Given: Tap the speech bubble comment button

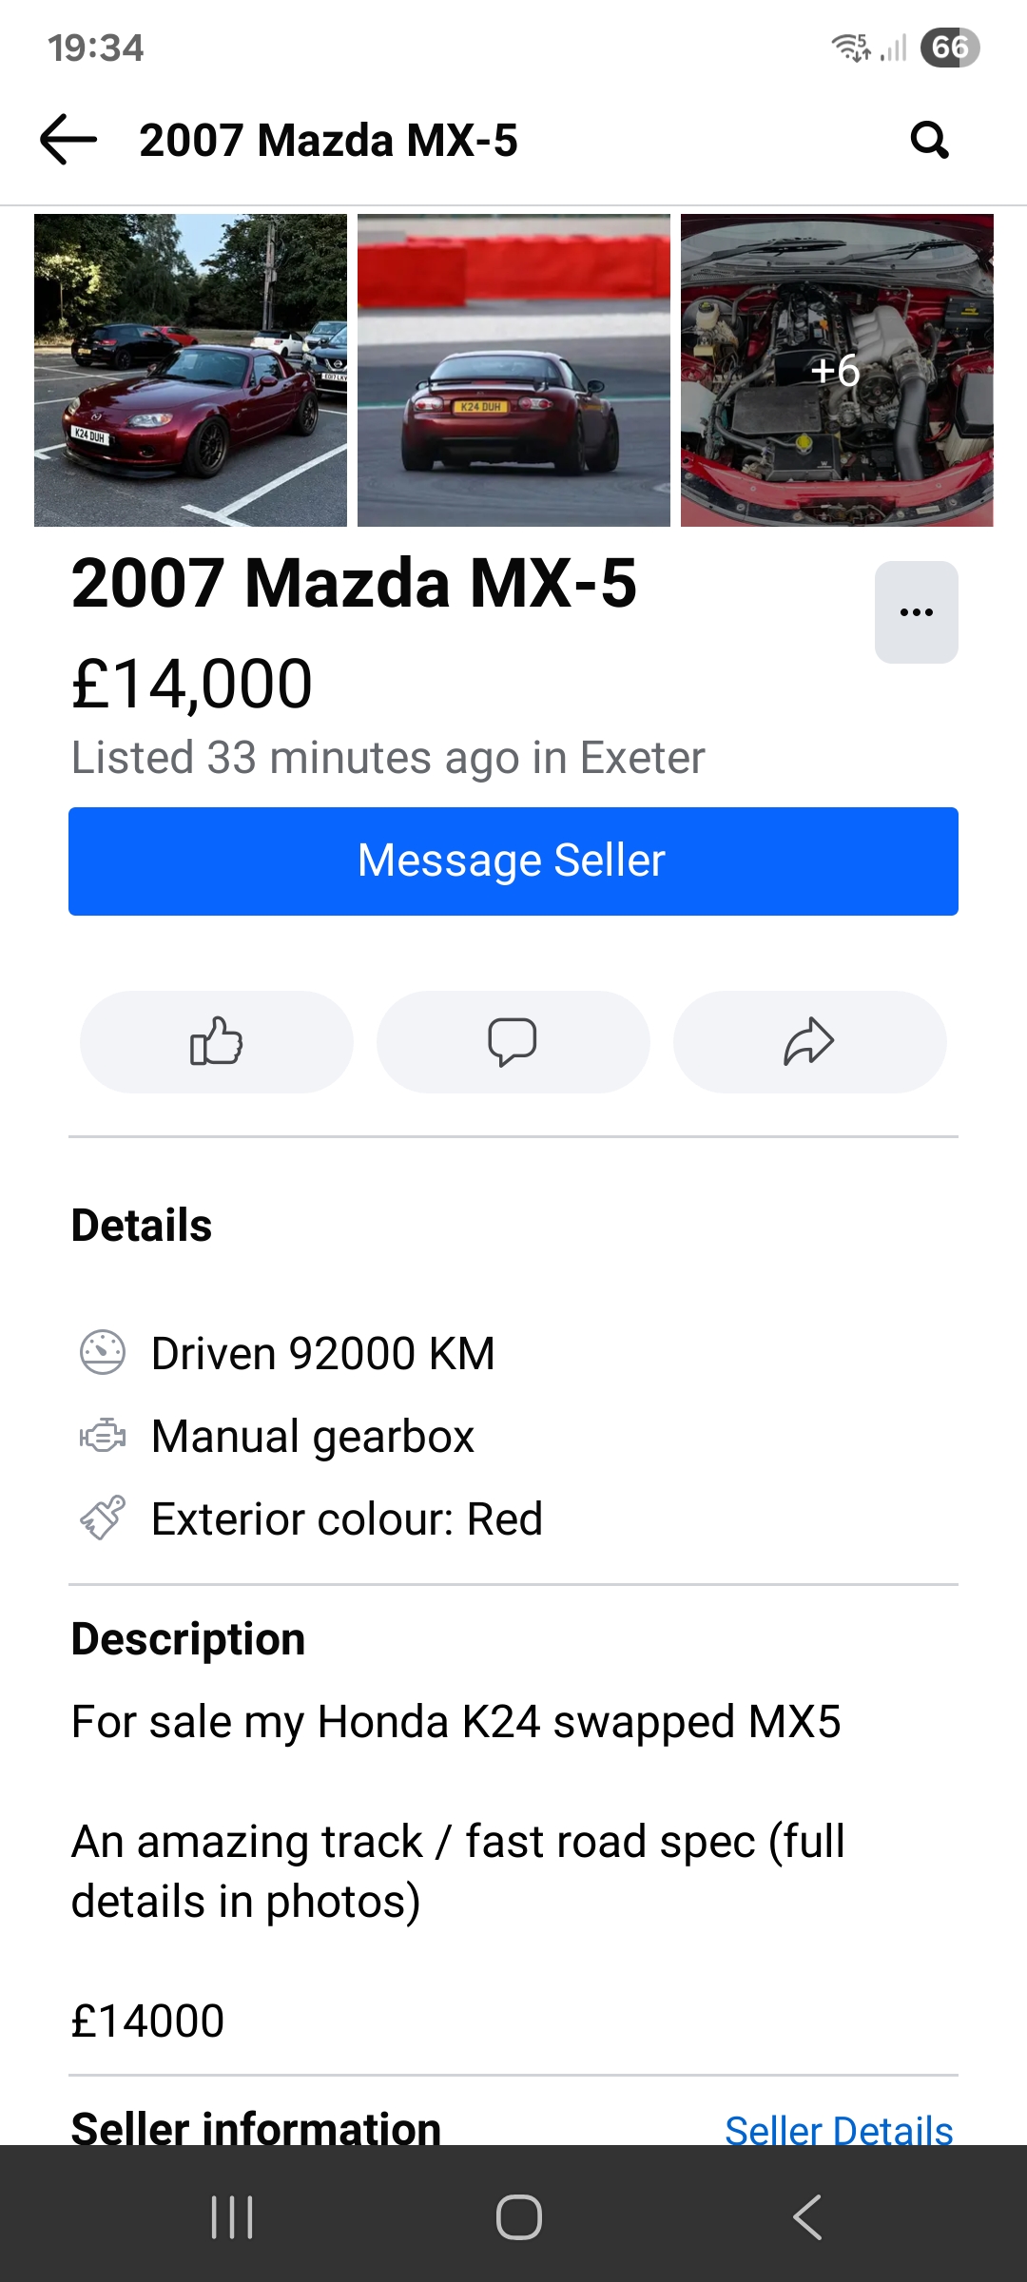Looking at the screenshot, I should pos(513,1042).
